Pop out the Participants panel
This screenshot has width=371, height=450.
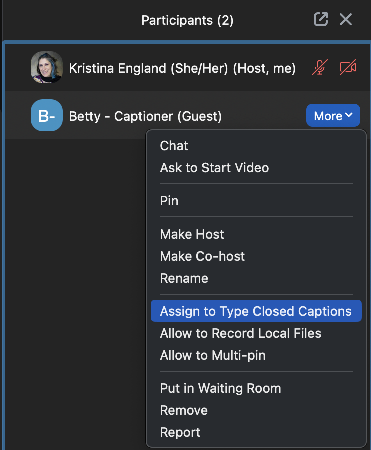point(320,19)
